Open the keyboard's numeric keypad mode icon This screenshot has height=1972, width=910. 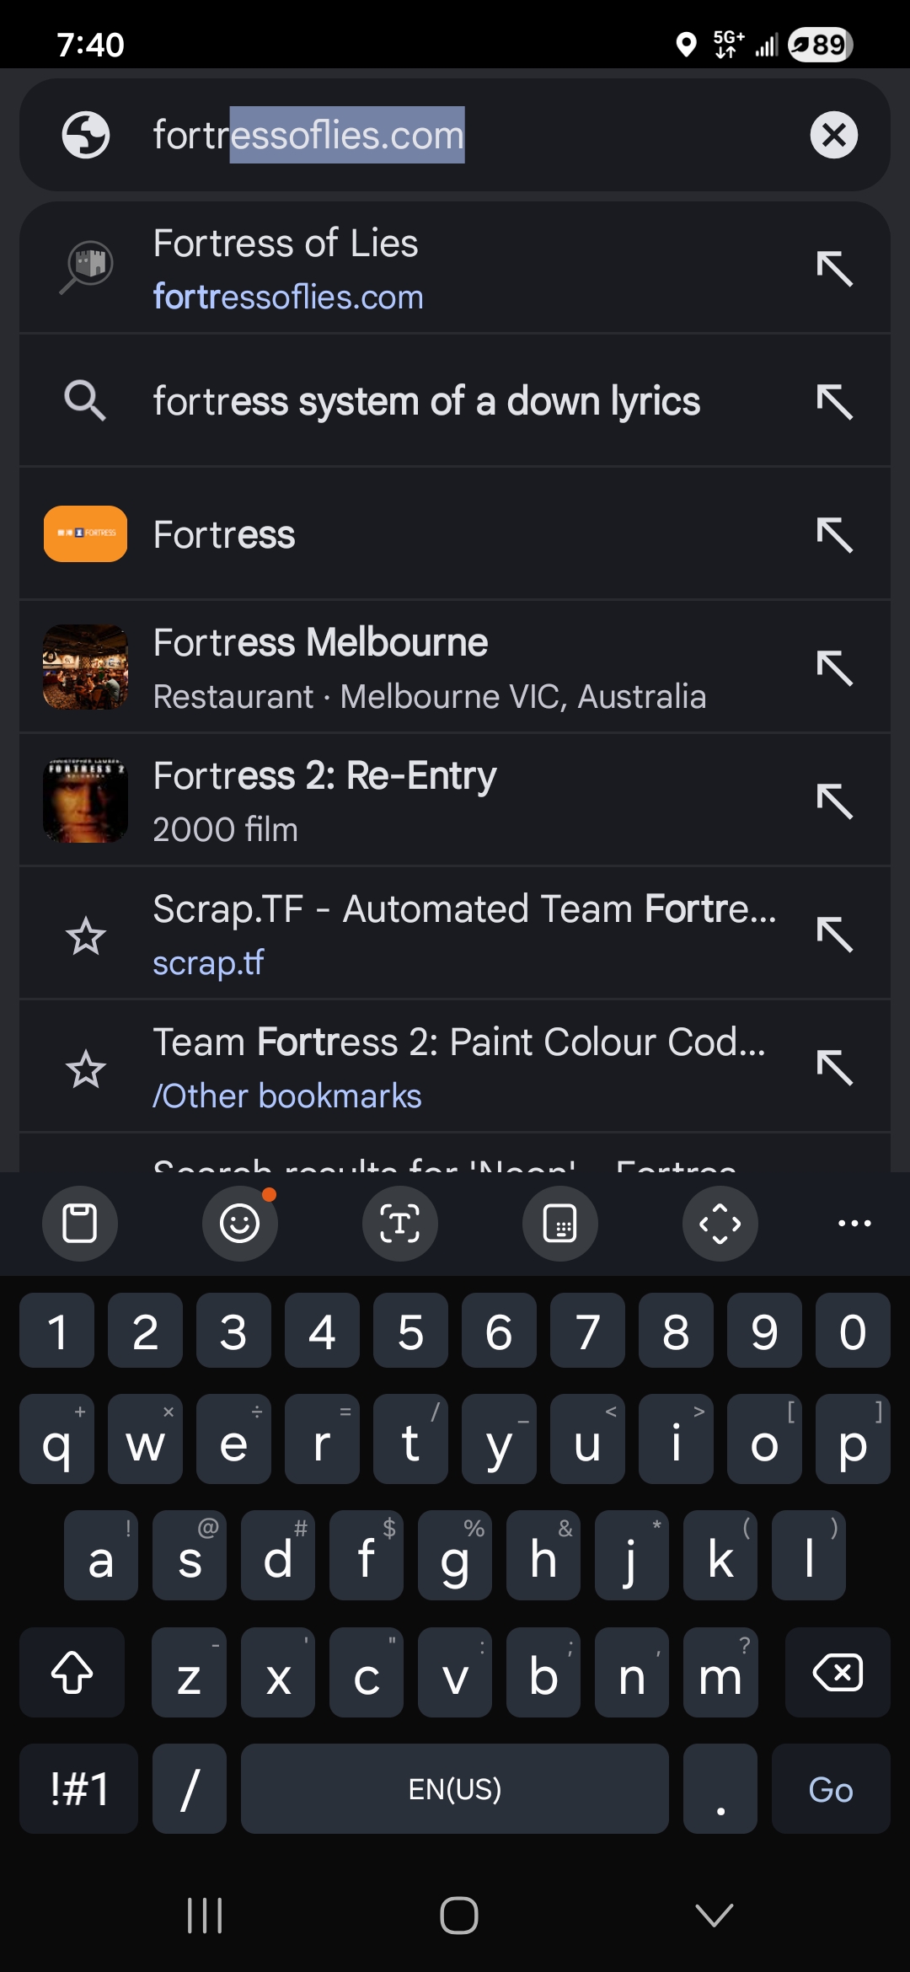[x=560, y=1224]
